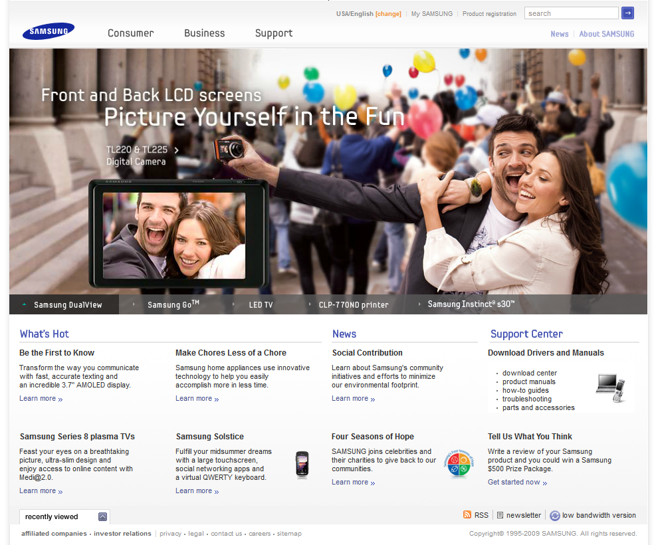Open the product manuals link
This screenshot has height=545, width=658.
[529, 381]
